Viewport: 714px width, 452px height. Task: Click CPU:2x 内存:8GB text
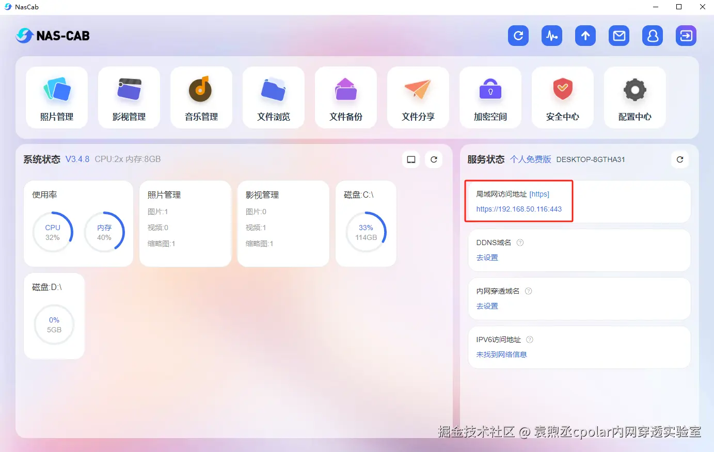[x=128, y=159]
